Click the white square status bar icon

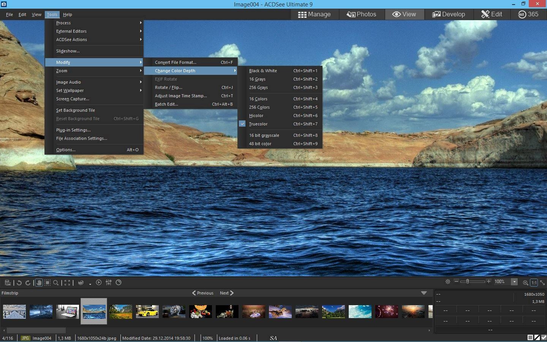coord(530,337)
